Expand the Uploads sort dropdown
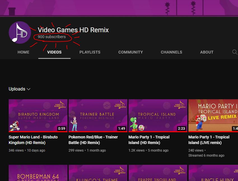This screenshot has height=181, width=238. [19, 89]
